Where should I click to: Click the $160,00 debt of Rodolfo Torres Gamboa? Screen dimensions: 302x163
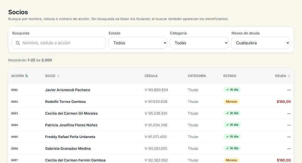coord(284,102)
